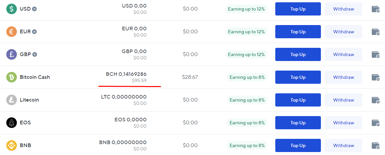Click the small percent badge beside USD

[x=35, y=9]
